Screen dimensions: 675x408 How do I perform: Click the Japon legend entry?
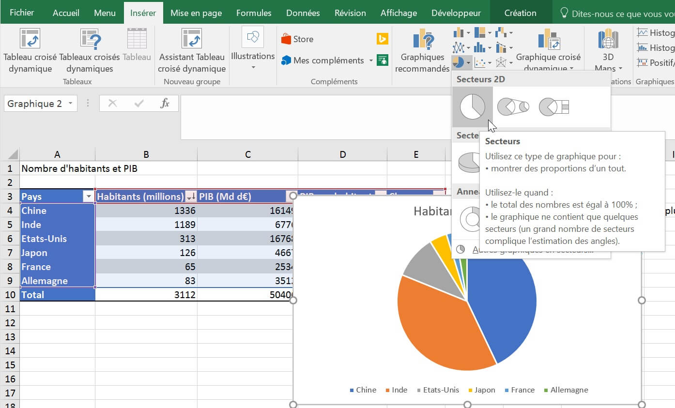pyautogui.click(x=481, y=390)
